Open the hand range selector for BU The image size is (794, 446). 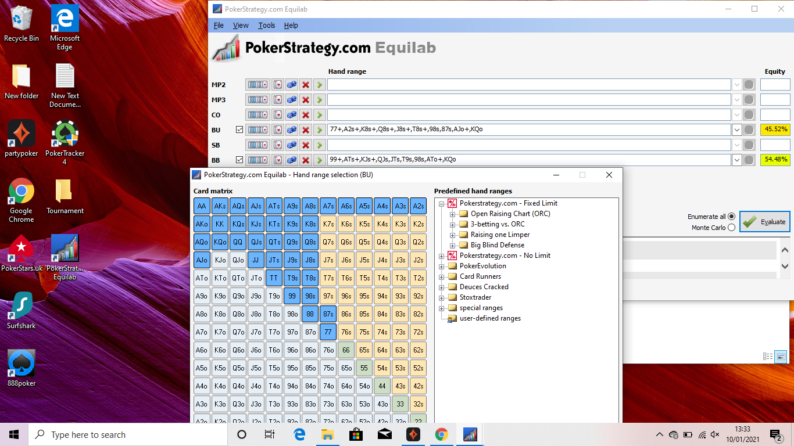click(x=257, y=130)
